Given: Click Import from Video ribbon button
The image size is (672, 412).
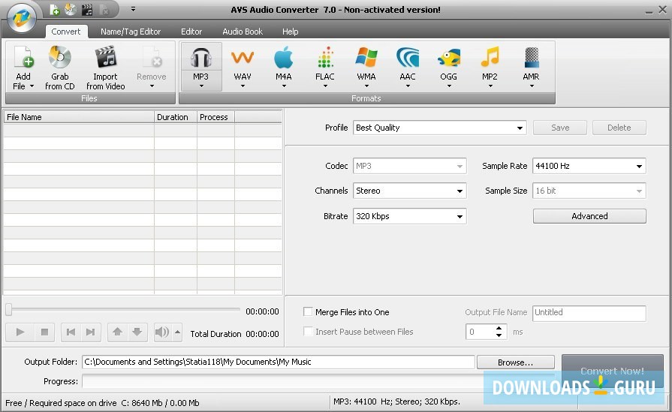Looking at the screenshot, I should point(105,68).
